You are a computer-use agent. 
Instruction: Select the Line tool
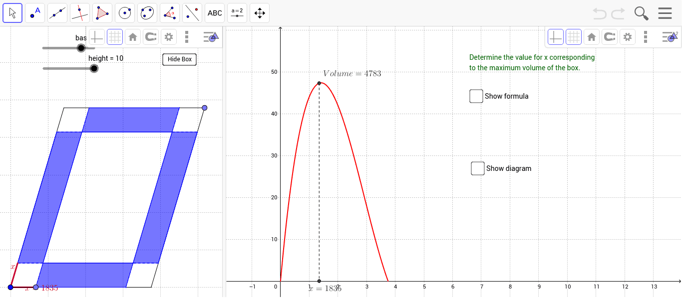(57, 13)
